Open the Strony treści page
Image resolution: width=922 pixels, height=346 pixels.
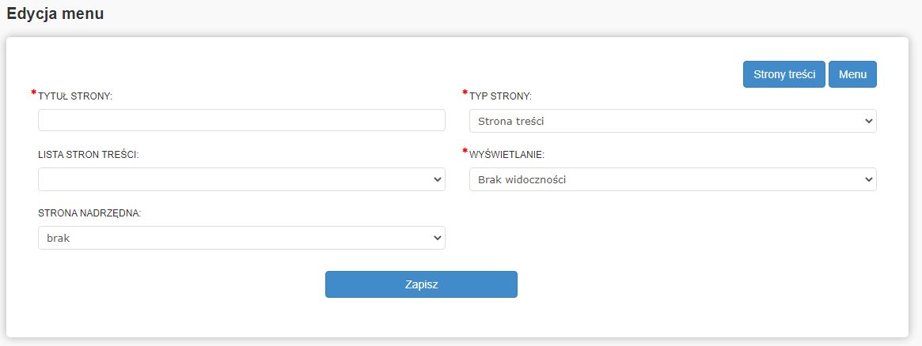pos(784,74)
